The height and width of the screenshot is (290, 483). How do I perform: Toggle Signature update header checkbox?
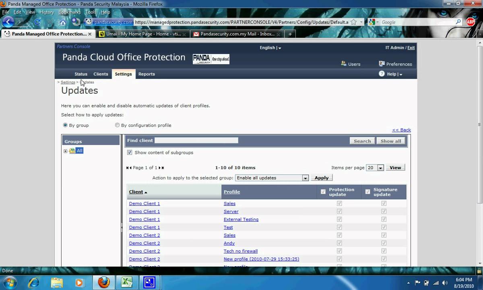pyautogui.click(x=367, y=192)
